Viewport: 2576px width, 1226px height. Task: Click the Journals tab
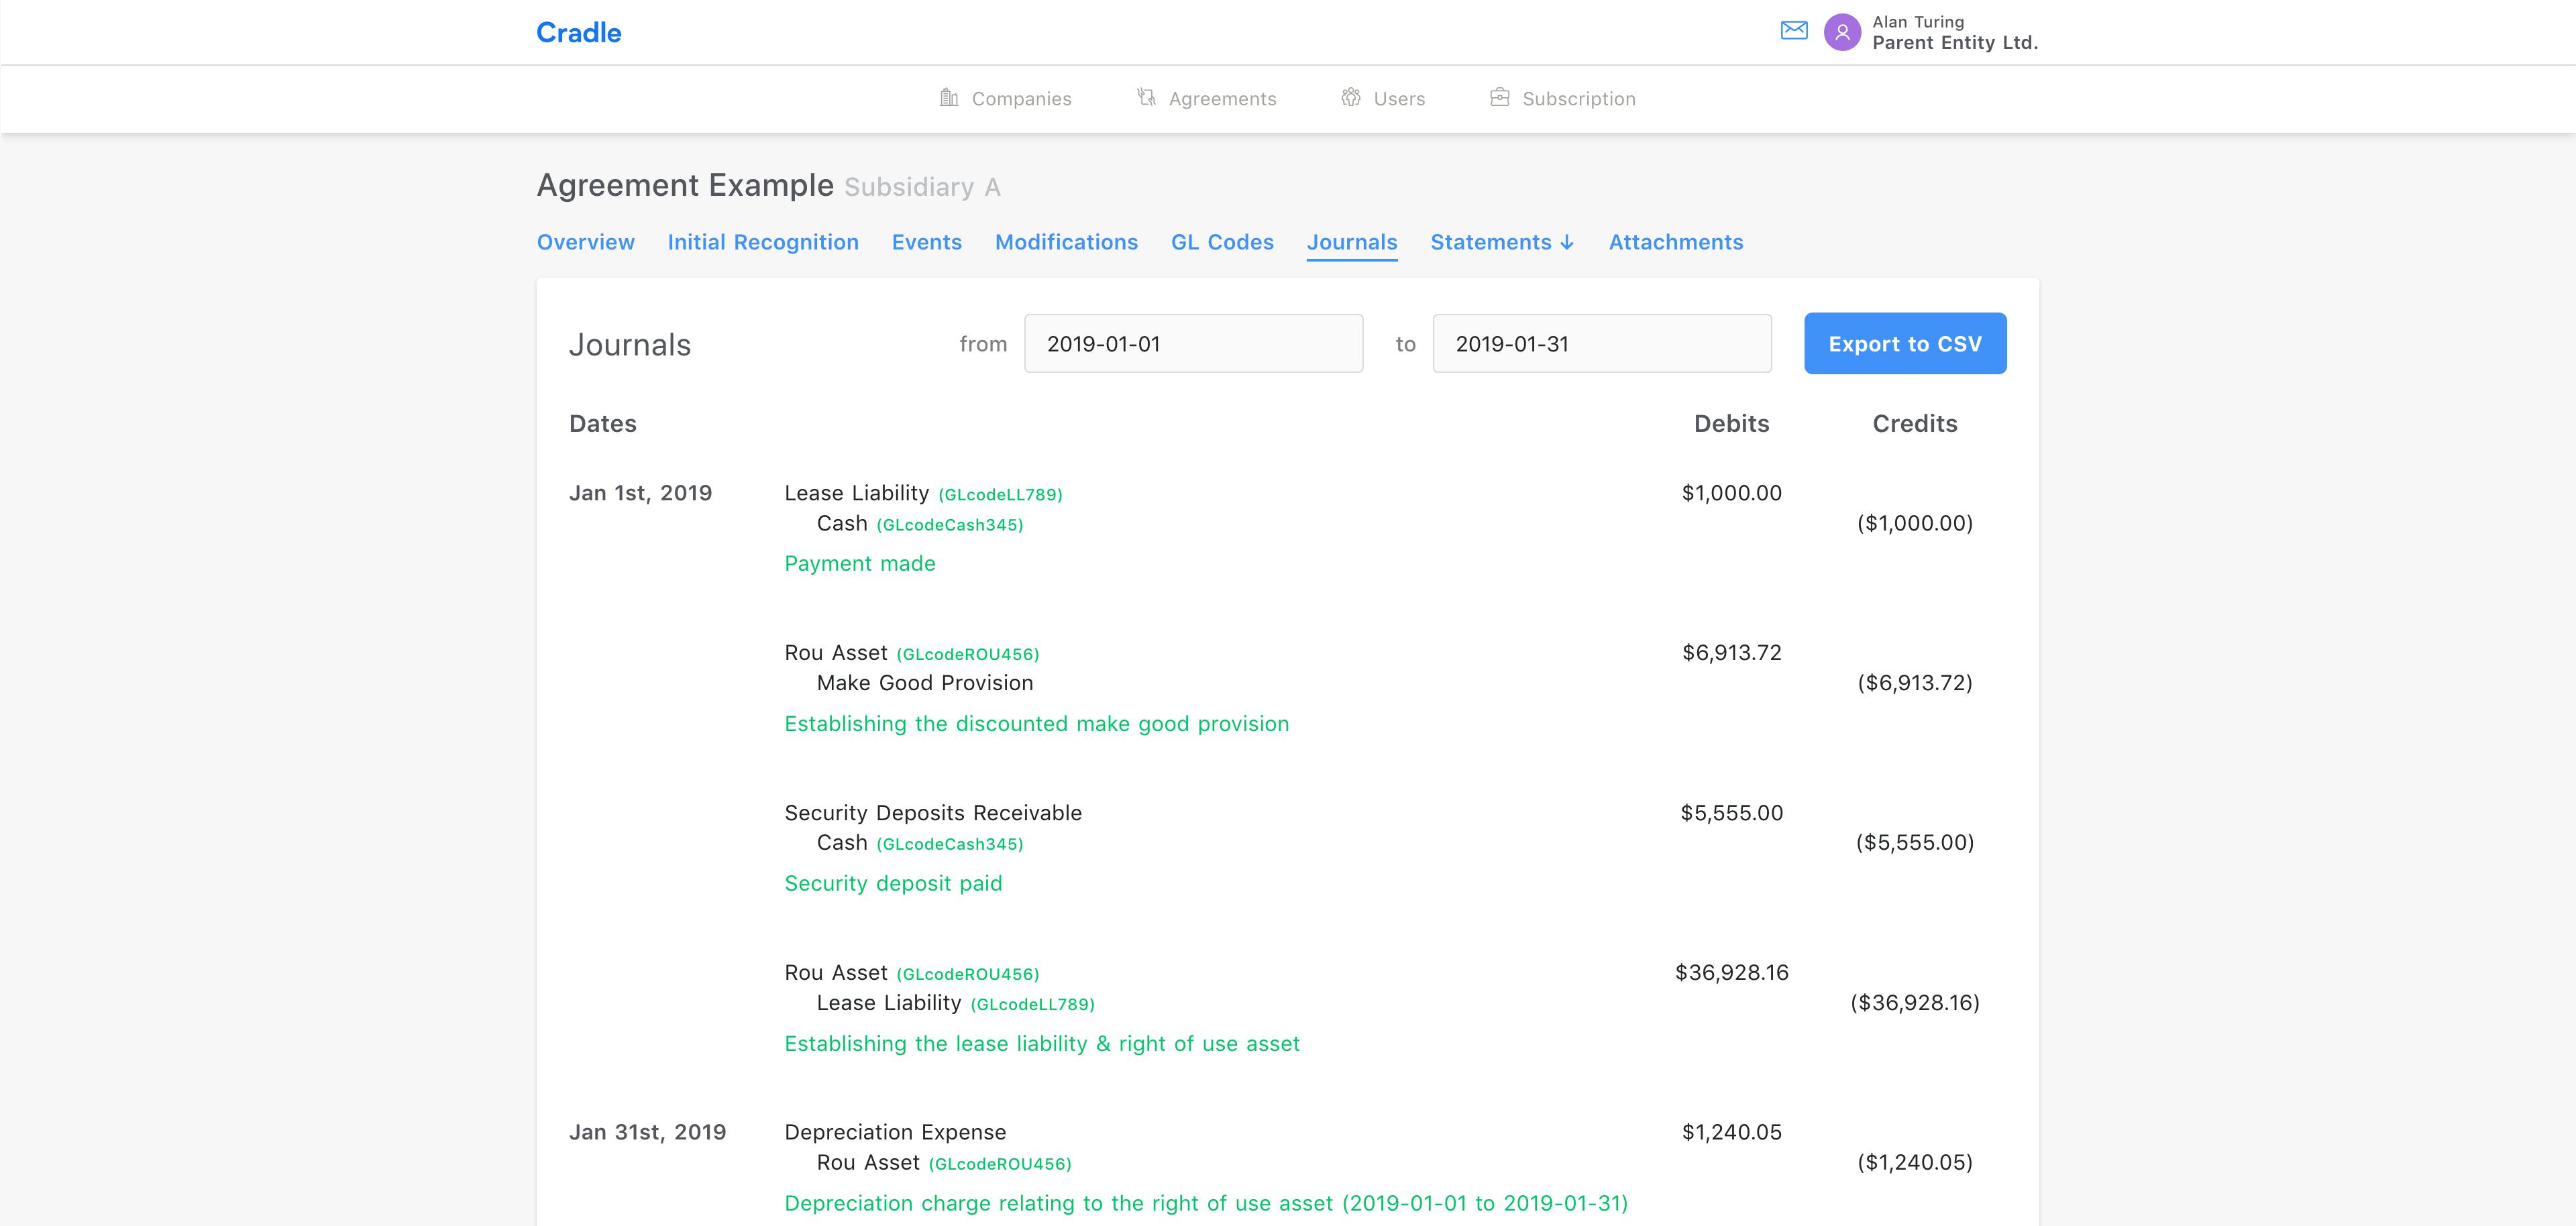click(1352, 242)
